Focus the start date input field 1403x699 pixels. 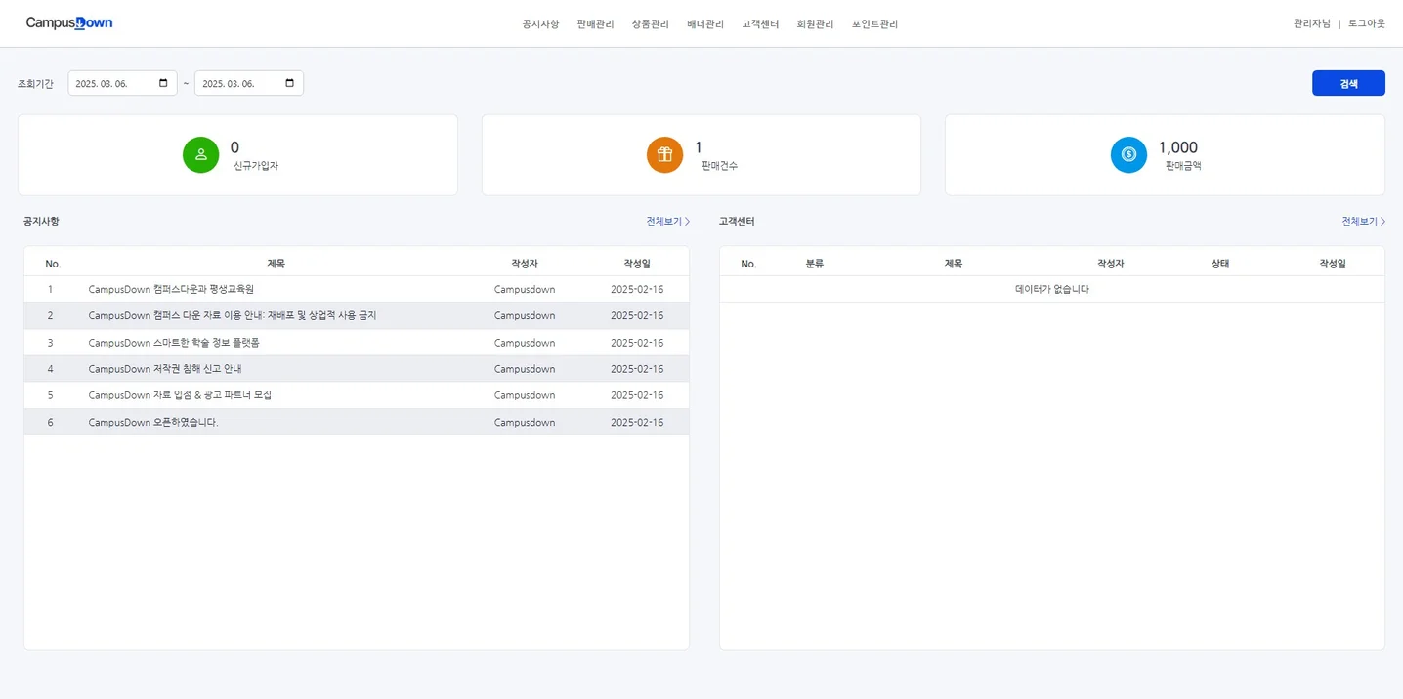(x=122, y=83)
